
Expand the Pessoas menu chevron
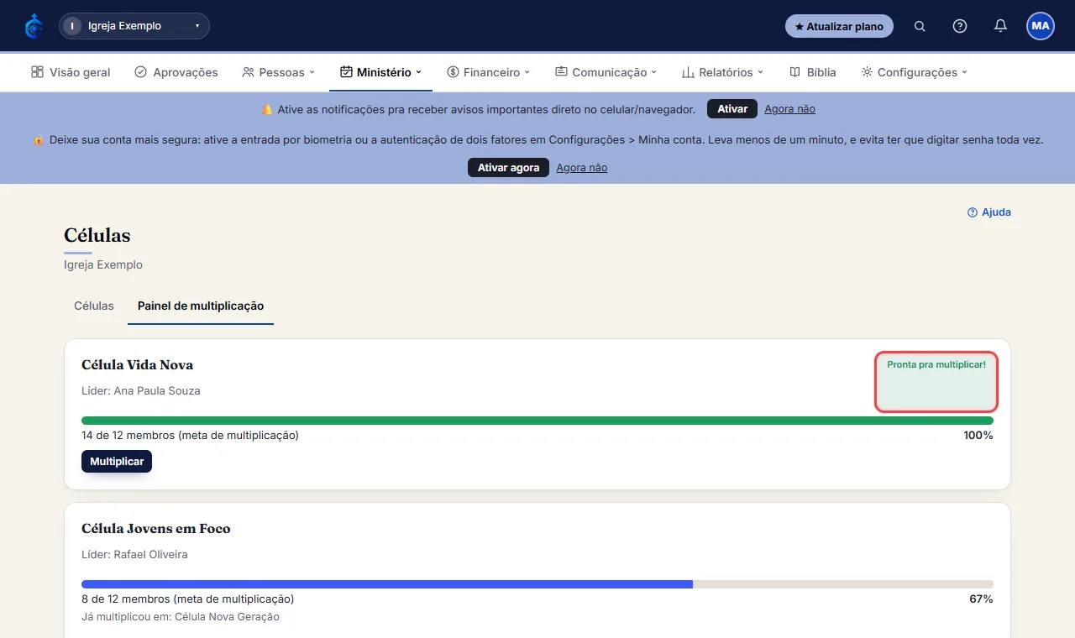(312, 72)
